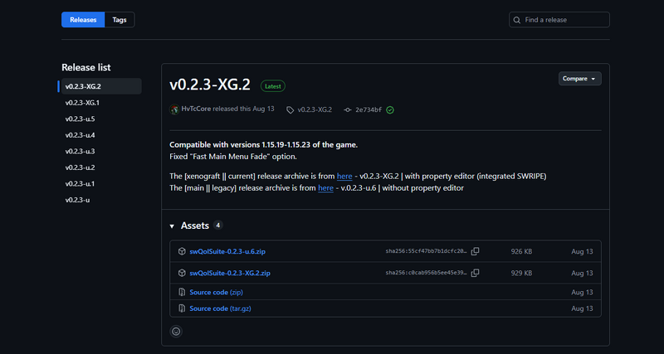The height and width of the screenshot is (354, 664).
Task: Click the 929 KB file size
Action: [521, 274]
